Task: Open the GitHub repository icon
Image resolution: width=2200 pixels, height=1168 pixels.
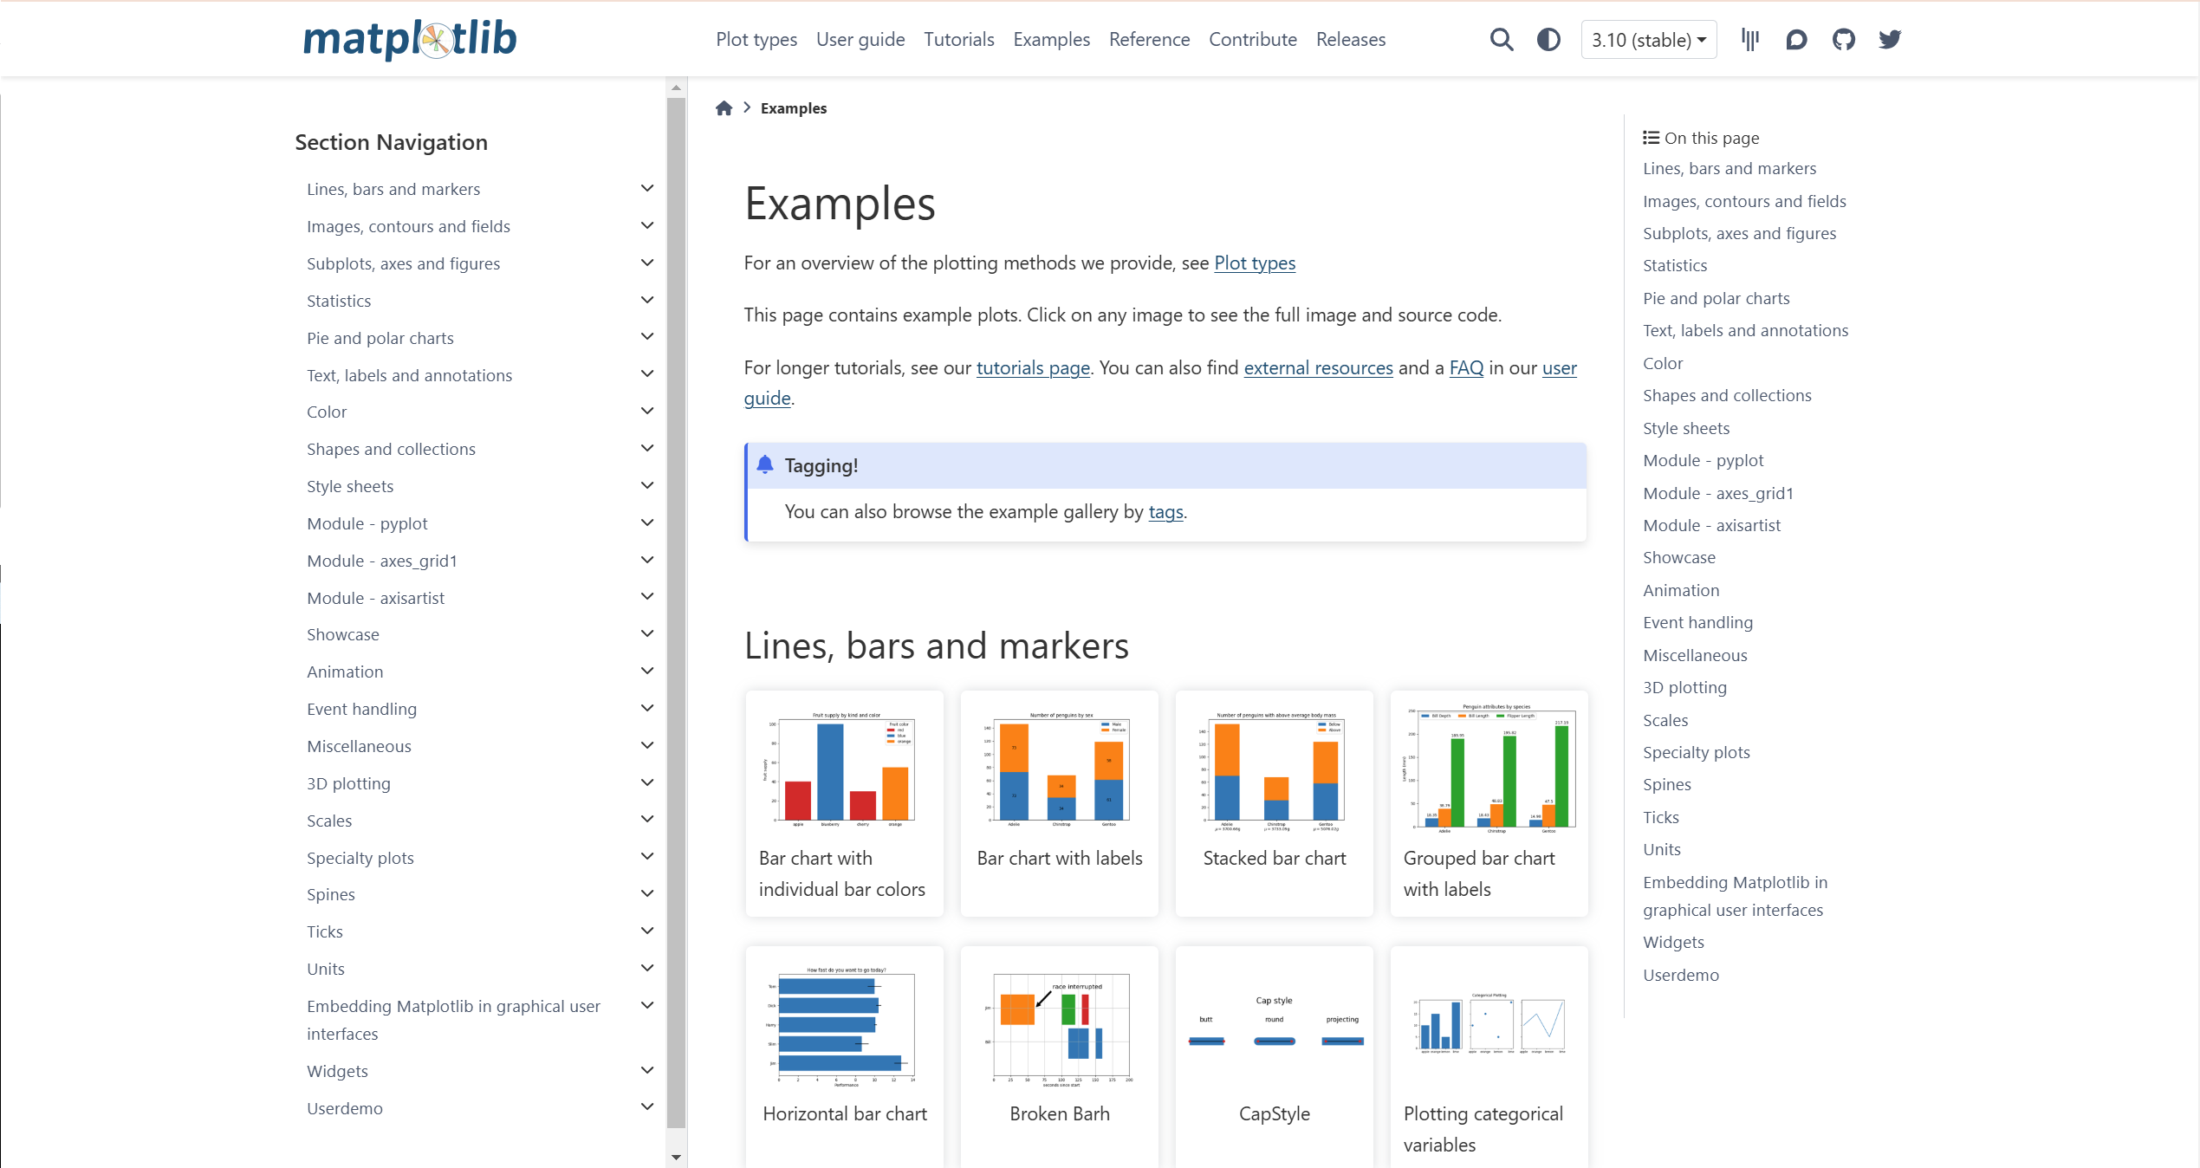Action: point(1843,39)
